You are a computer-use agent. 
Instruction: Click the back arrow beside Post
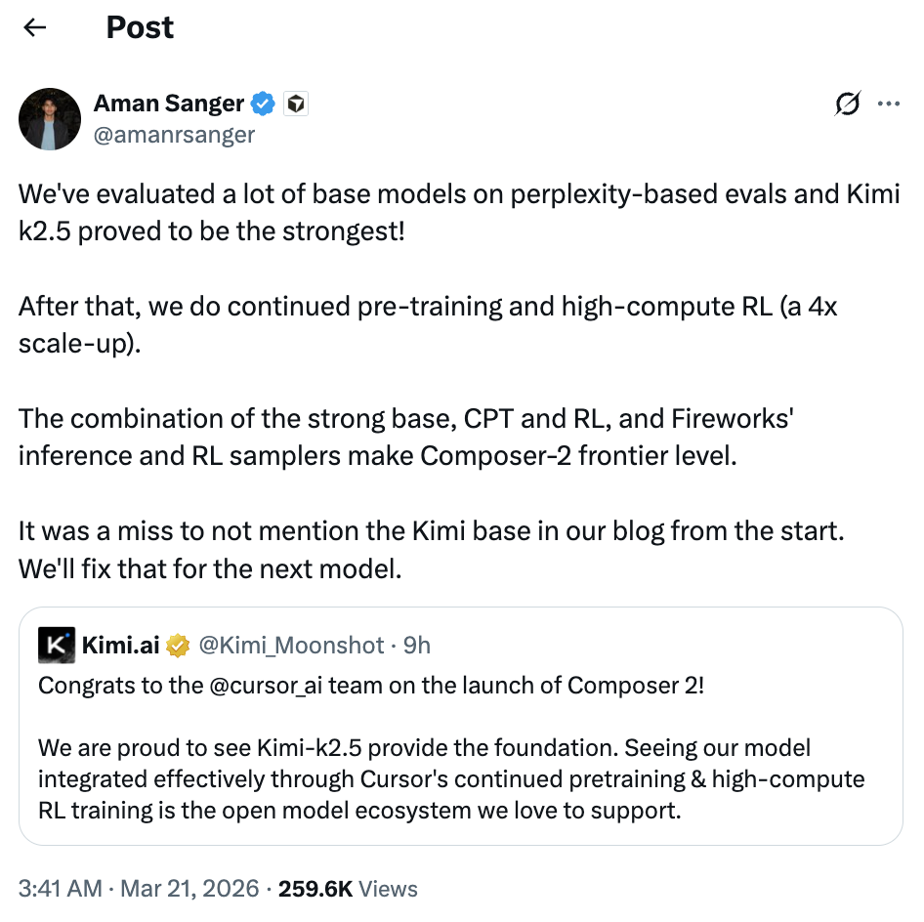36,27
